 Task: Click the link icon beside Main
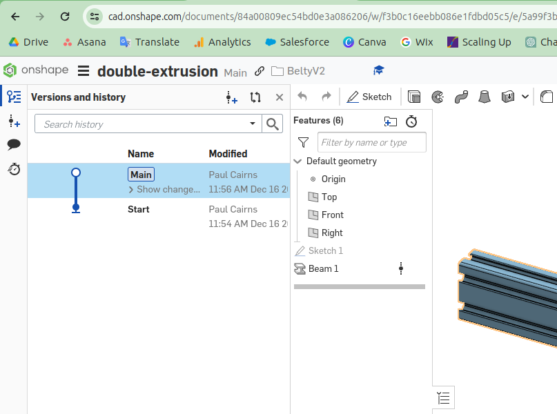click(260, 71)
